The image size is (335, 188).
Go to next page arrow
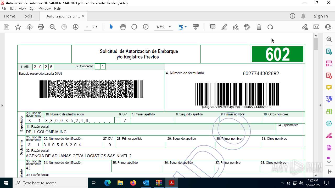76,27
